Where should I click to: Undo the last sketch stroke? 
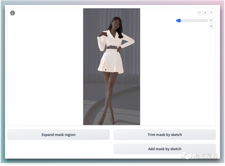[x=199, y=13]
